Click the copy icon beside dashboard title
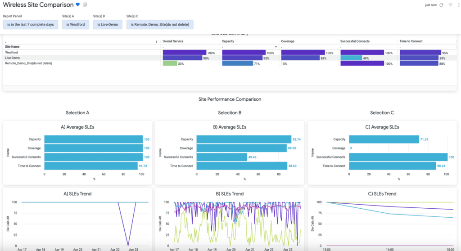The height and width of the screenshot is (251, 461). tap(85, 4)
